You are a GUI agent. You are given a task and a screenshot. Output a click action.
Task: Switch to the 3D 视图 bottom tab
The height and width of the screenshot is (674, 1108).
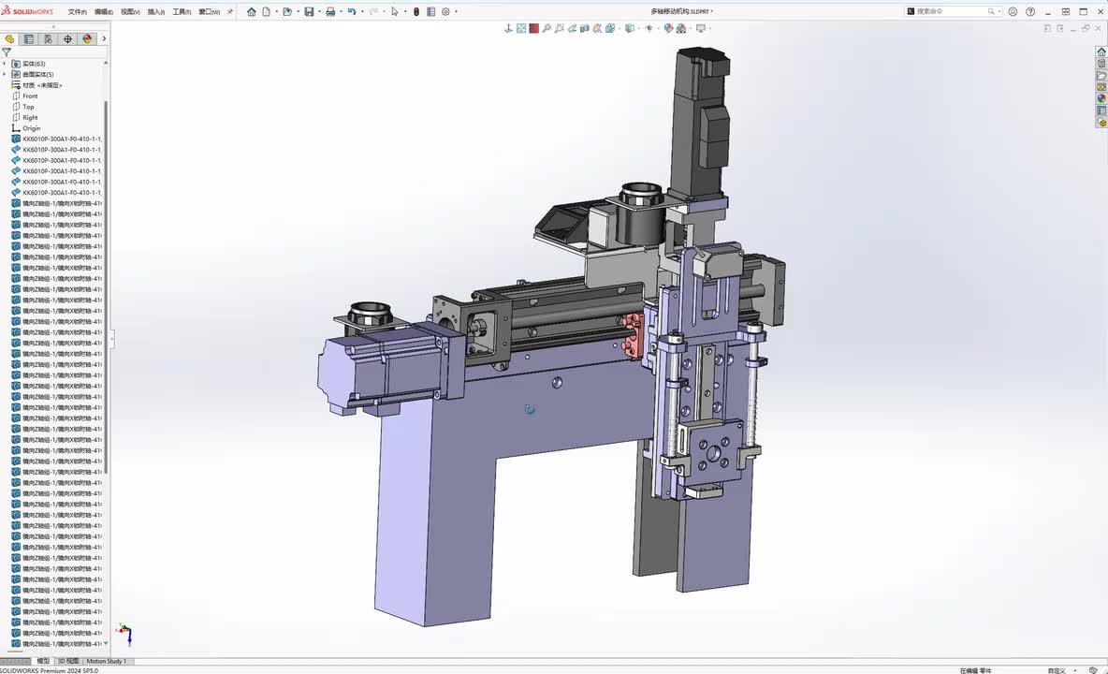click(67, 661)
